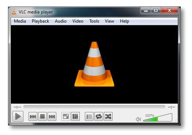Stop playback with the square Stop button
Viewport: 192px width, 135px height.
point(42,116)
